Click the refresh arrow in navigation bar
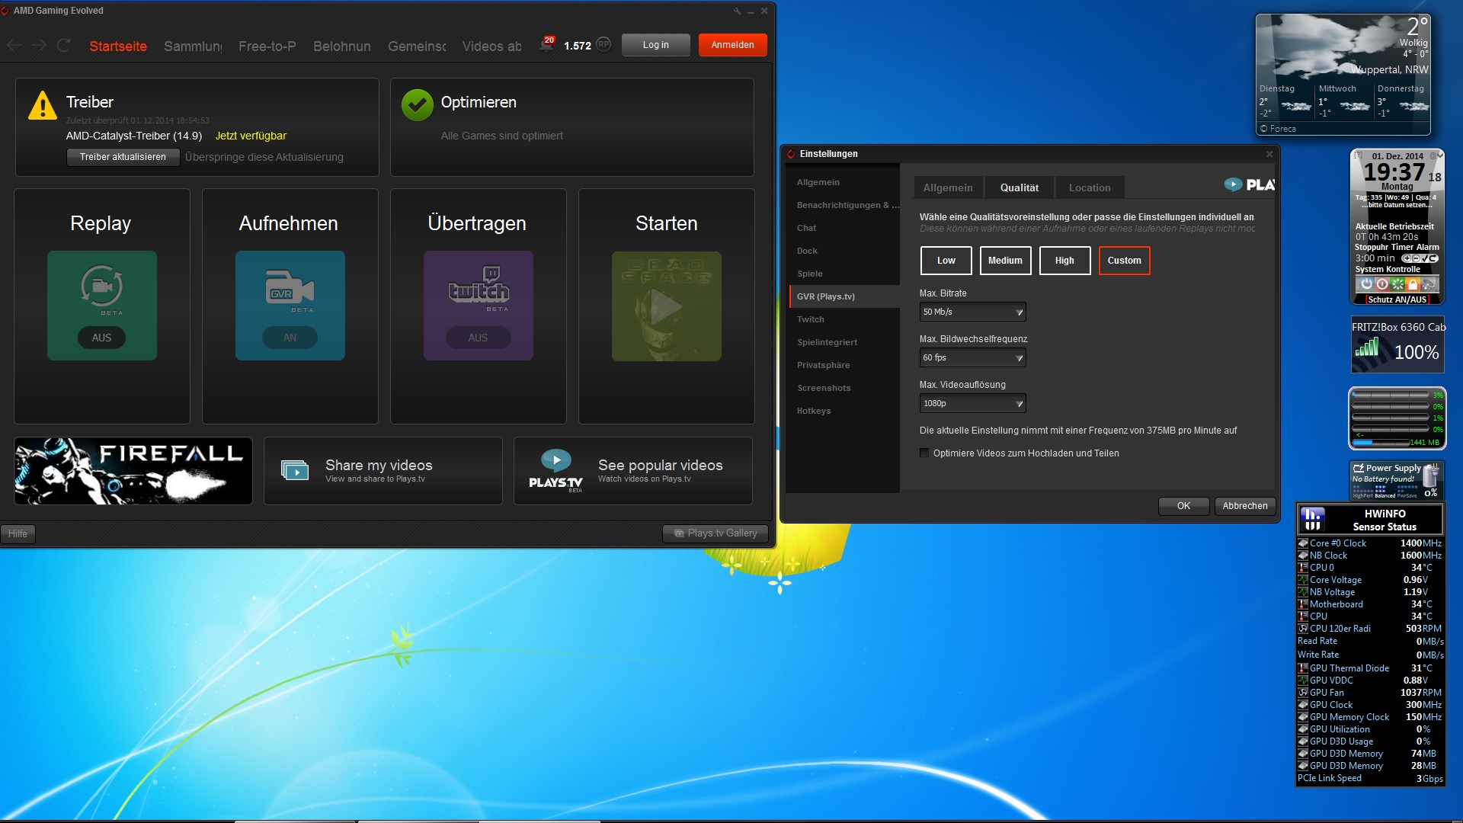 click(x=64, y=46)
